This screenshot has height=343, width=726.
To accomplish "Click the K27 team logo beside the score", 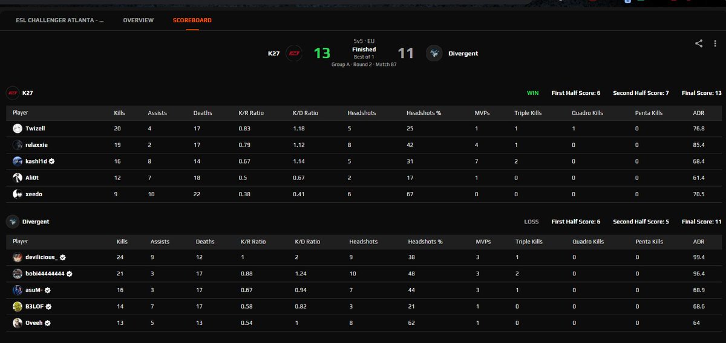I will 294,53.
